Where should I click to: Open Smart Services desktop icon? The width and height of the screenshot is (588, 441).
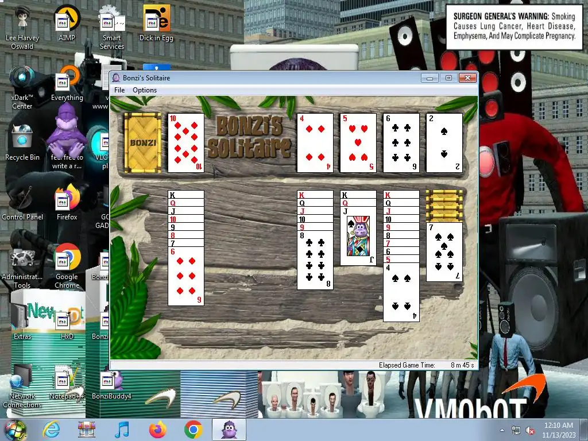[x=112, y=27]
